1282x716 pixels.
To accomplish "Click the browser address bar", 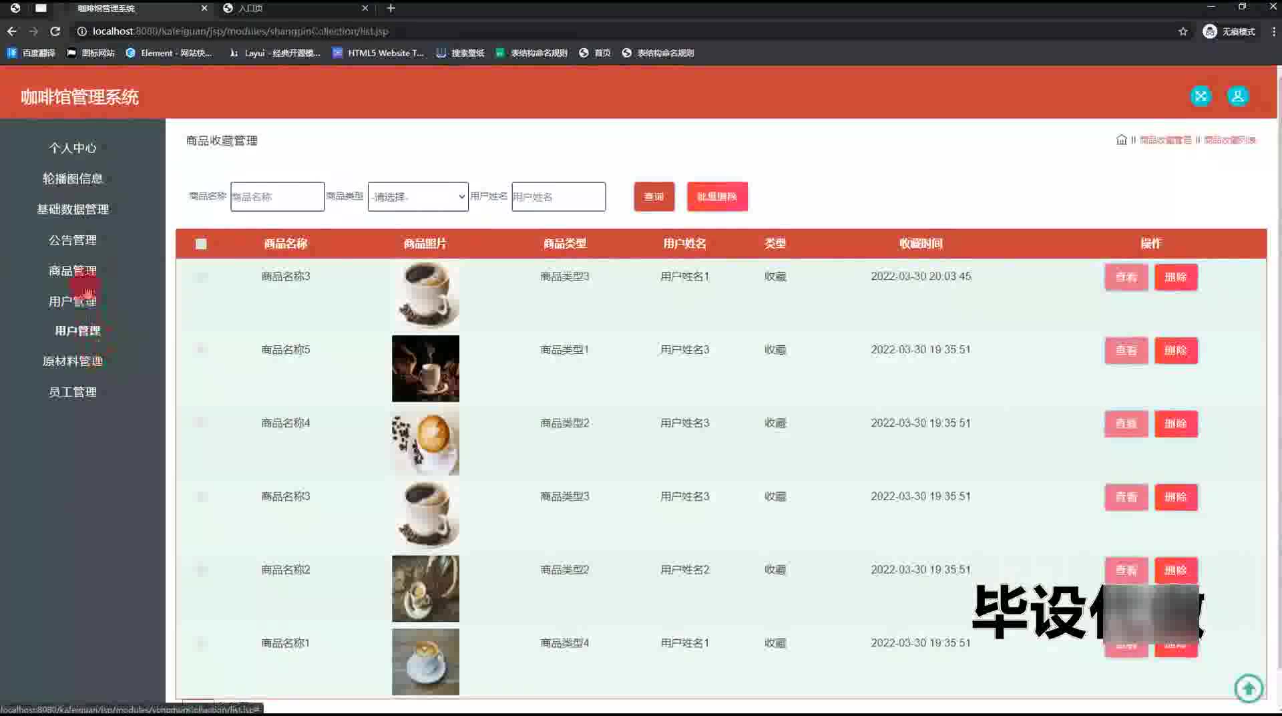I will coord(628,31).
